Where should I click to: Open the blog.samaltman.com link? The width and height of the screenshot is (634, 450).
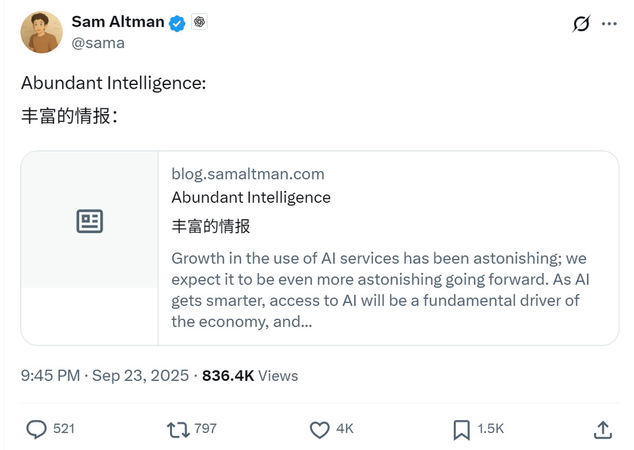click(x=248, y=174)
